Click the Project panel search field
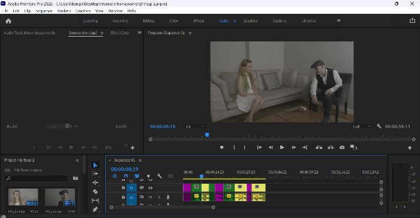 [x=36, y=178]
